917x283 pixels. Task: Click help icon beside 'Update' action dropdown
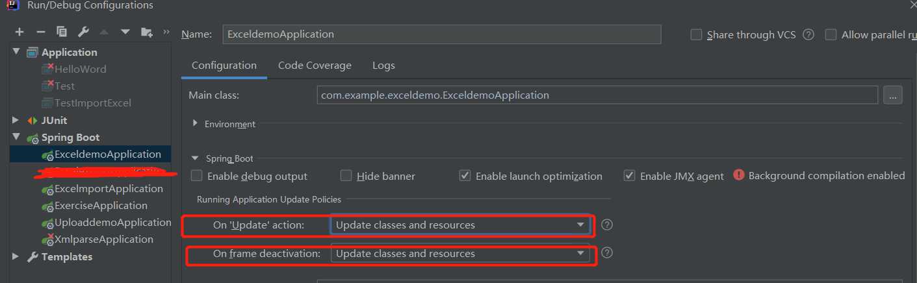607,225
